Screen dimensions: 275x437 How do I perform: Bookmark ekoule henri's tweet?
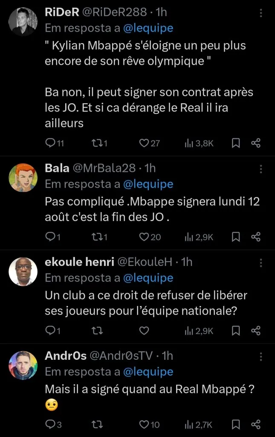point(235,330)
